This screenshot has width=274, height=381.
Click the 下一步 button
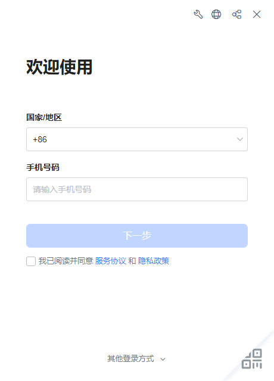point(137,236)
